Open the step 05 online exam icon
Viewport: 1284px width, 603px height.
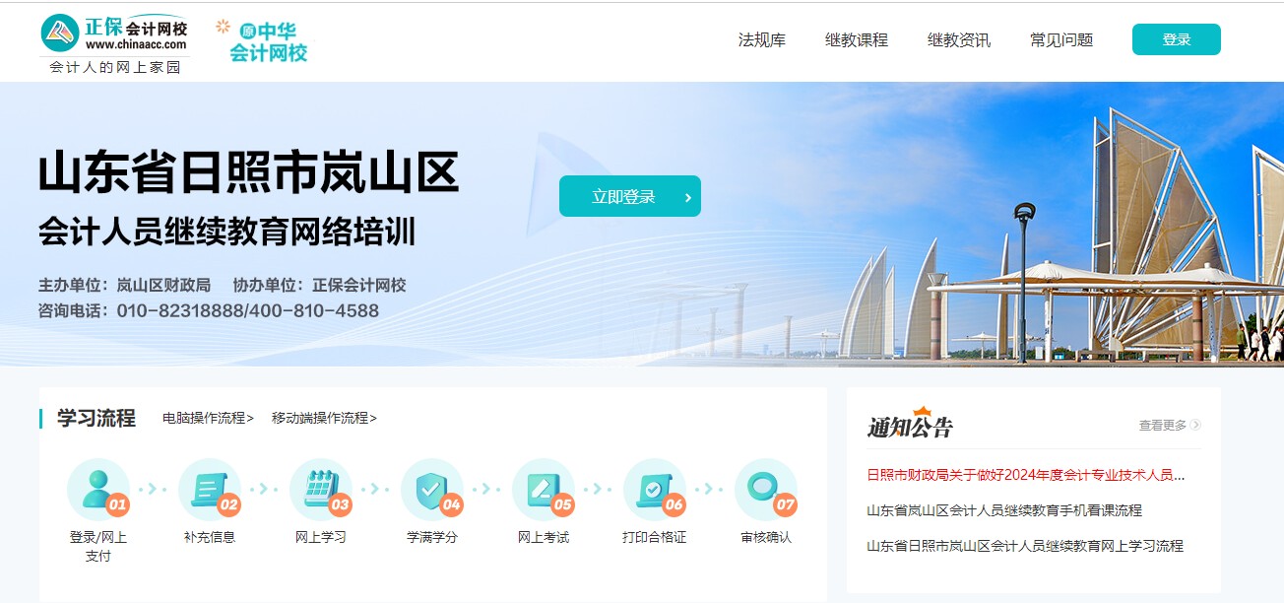(543, 489)
